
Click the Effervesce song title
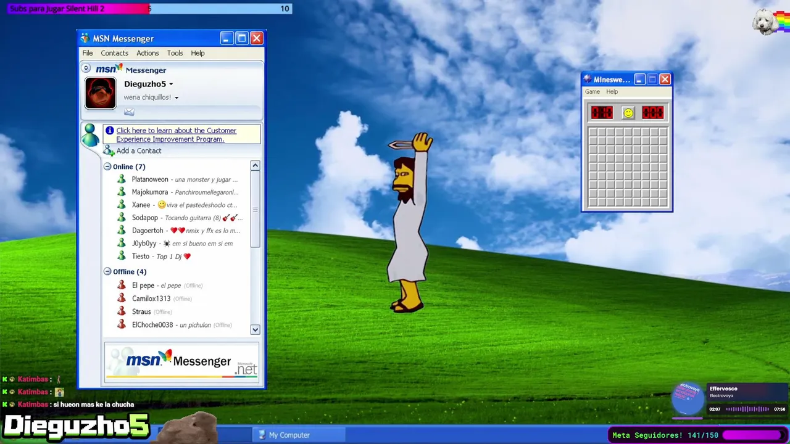pos(723,389)
